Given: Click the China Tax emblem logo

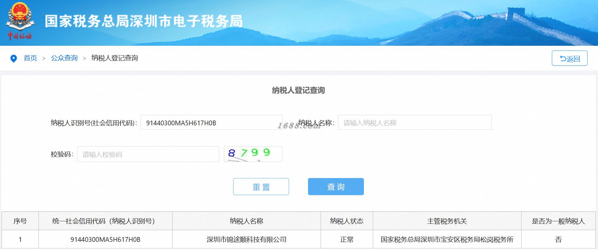Looking at the screenshot, I should (x=20, y=21).
